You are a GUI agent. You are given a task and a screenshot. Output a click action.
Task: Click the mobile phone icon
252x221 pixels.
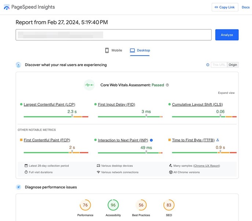(x=107, y=50)
